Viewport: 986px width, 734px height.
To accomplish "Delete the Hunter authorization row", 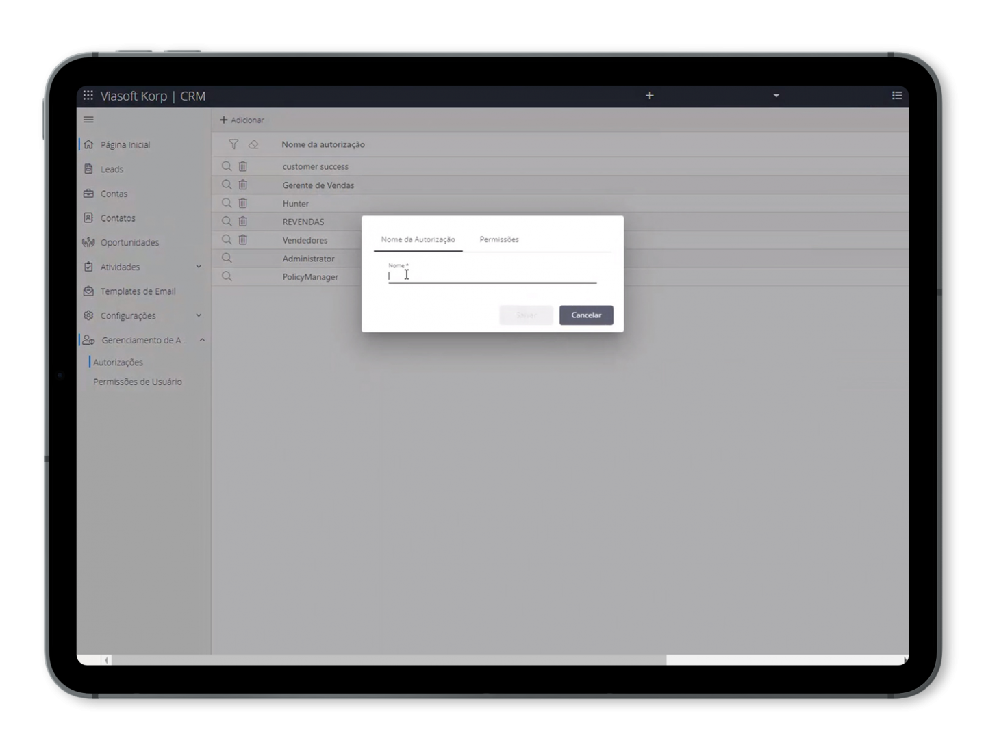I will [243, 203].
